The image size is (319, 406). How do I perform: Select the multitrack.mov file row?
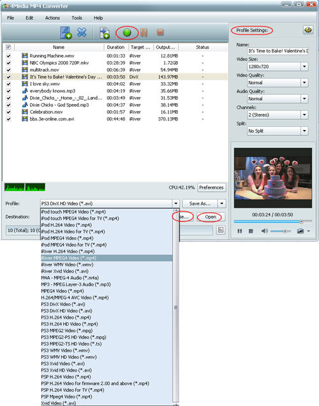(x=115, y=70)
